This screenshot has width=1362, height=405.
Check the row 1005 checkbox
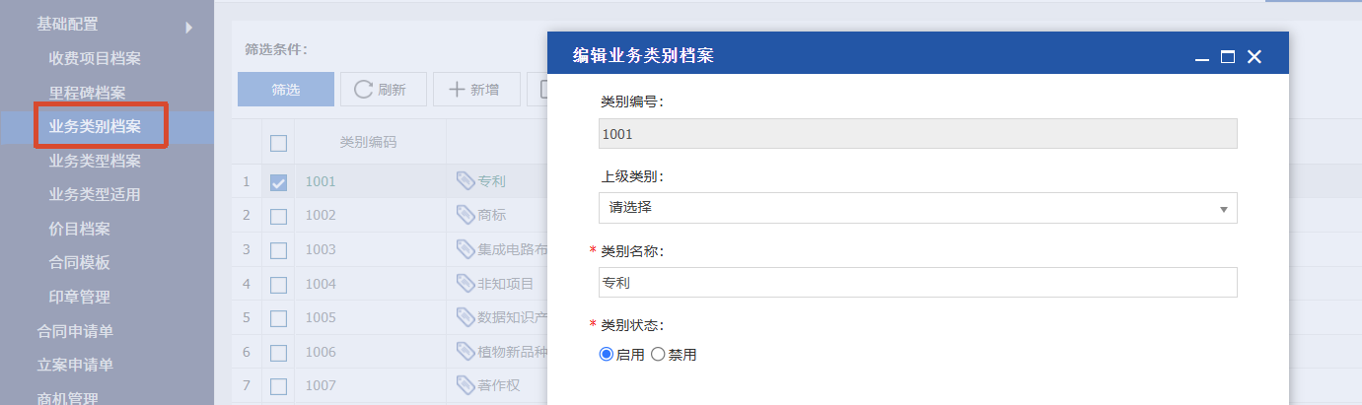278,318
